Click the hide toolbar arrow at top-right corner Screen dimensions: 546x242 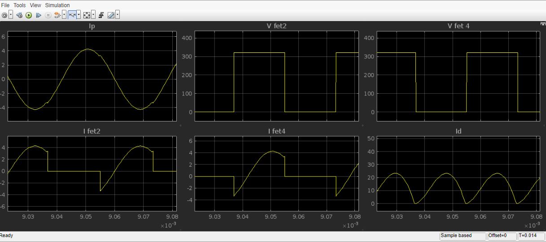(542, 24)
